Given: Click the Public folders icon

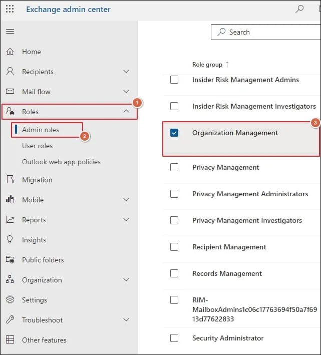Looking at the screenshot, I should pos(10,260).
